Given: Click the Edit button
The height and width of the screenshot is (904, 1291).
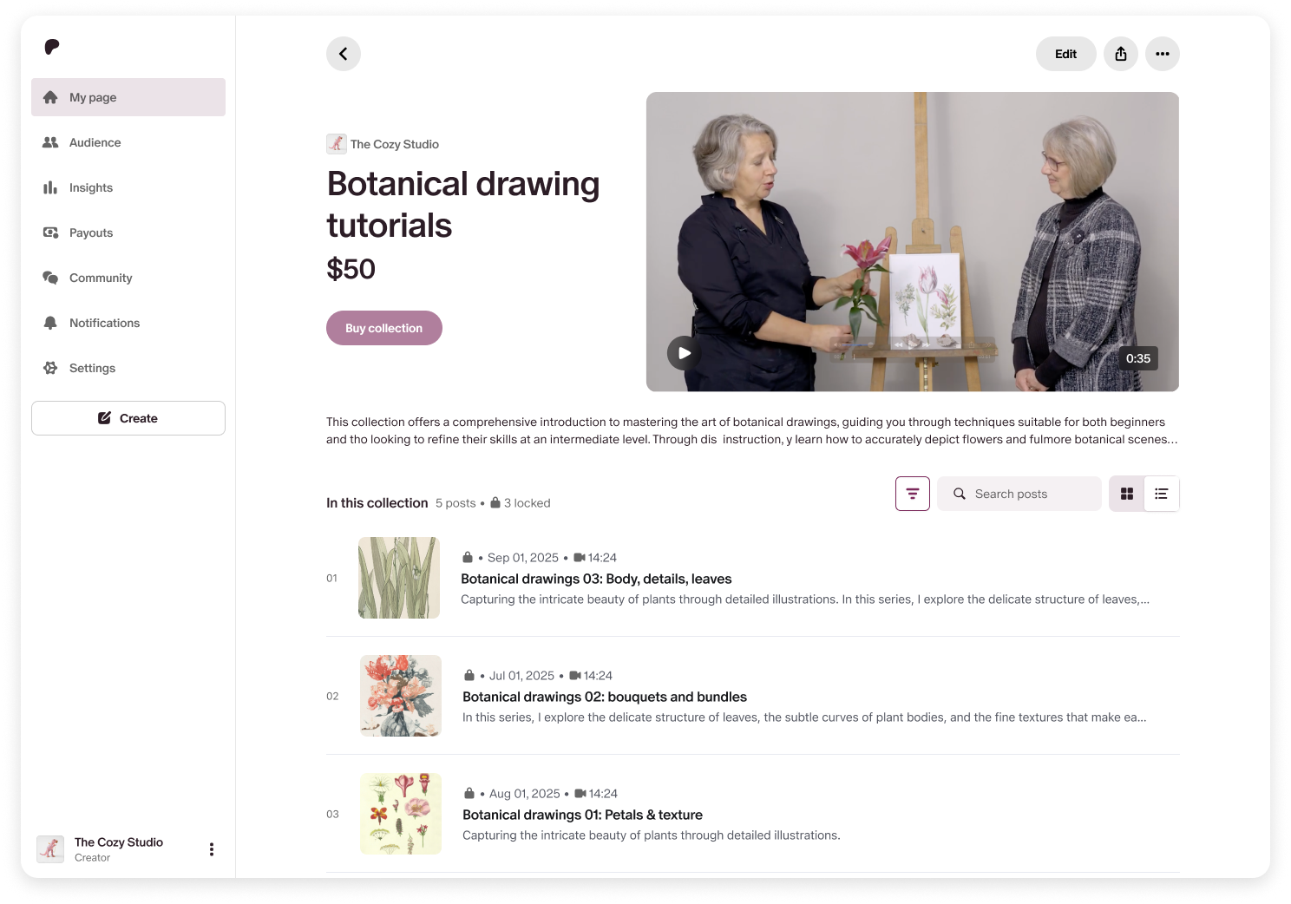Looking at the screenshot, I should pyautogui.click(x=1066, y=54).
